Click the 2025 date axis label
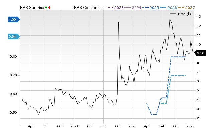This screenshot has height=128, width=214. tap(133, 126)
